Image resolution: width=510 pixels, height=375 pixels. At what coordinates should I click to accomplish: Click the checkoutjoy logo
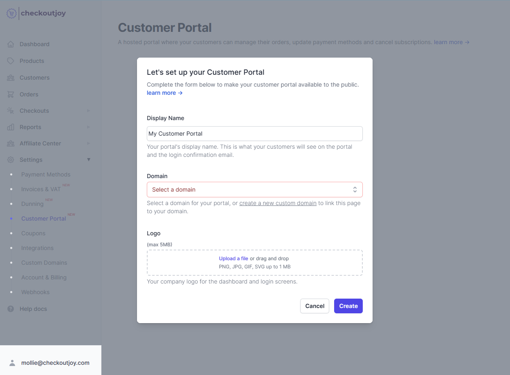36,13
